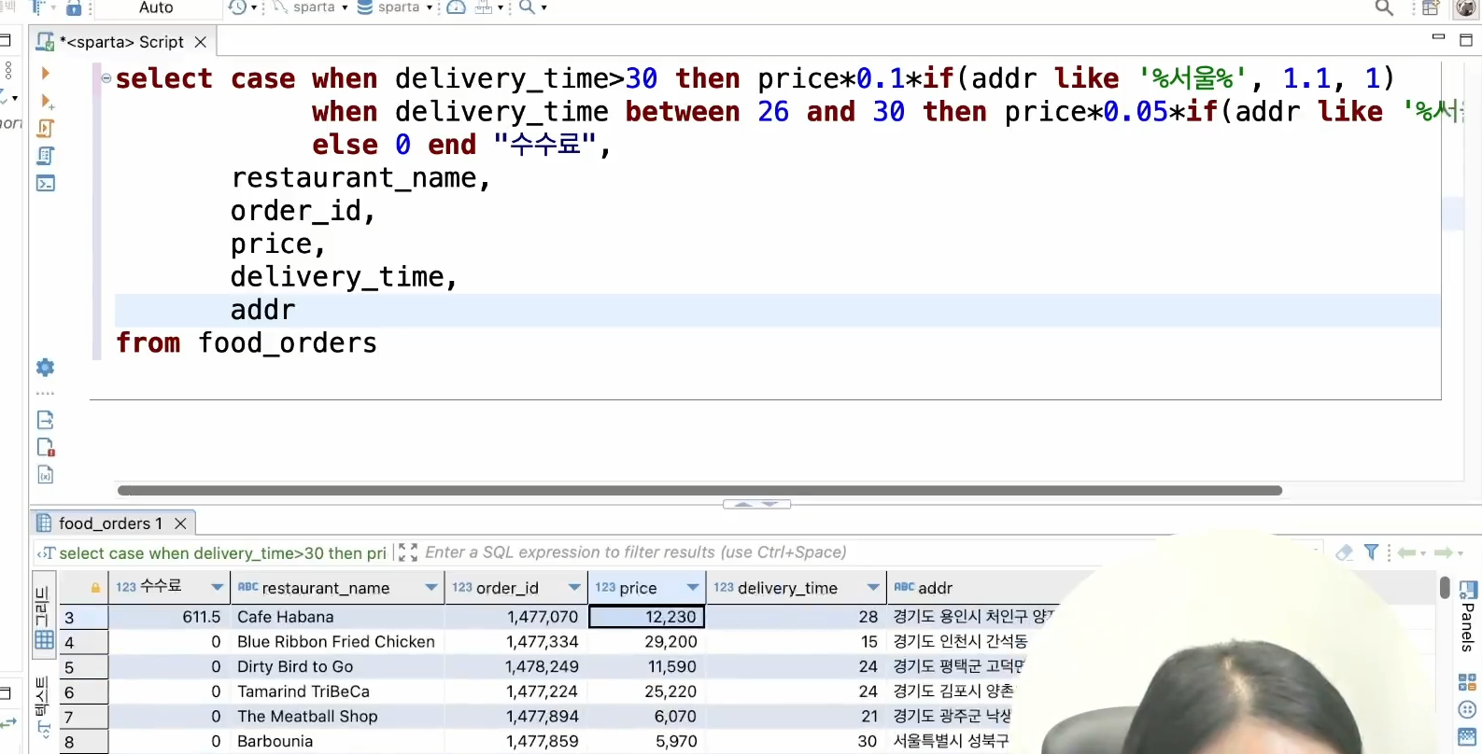Select the Blue Ribbon Fried Chicken cell
1482x754 pixels.
coord(338,642)
